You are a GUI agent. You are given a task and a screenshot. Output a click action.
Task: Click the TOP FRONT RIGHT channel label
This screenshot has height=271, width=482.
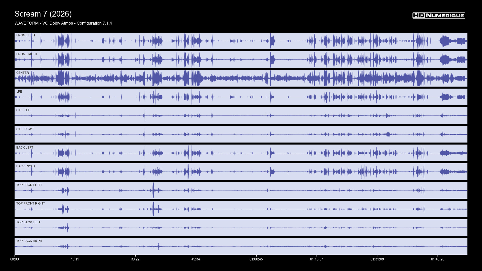tap(30, 204)
